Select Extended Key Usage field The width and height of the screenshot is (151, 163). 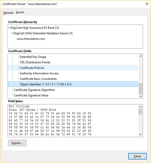click(33, 57)
